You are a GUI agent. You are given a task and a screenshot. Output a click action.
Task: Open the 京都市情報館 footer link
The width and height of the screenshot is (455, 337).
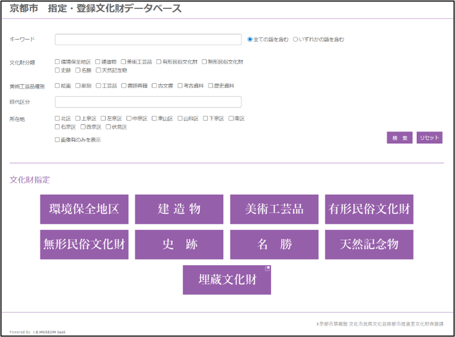click(332, 323)
